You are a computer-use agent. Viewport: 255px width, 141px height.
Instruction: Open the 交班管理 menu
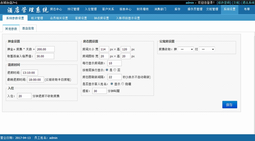[x=212, y=9]
